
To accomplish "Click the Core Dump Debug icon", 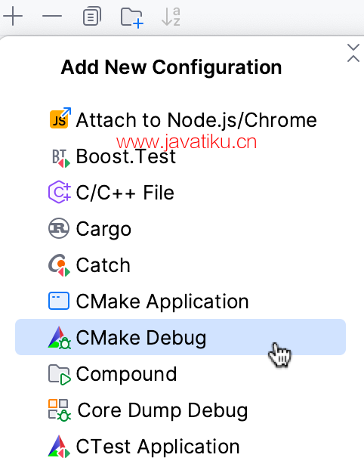I will point(60,410).
